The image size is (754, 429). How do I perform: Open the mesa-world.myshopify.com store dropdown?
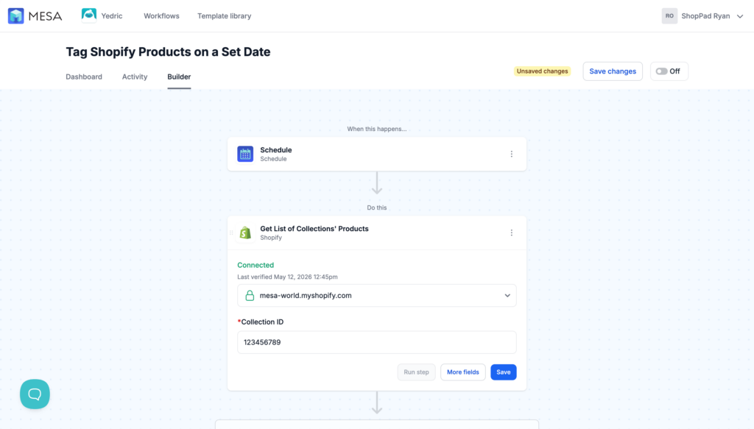point(377,296)
